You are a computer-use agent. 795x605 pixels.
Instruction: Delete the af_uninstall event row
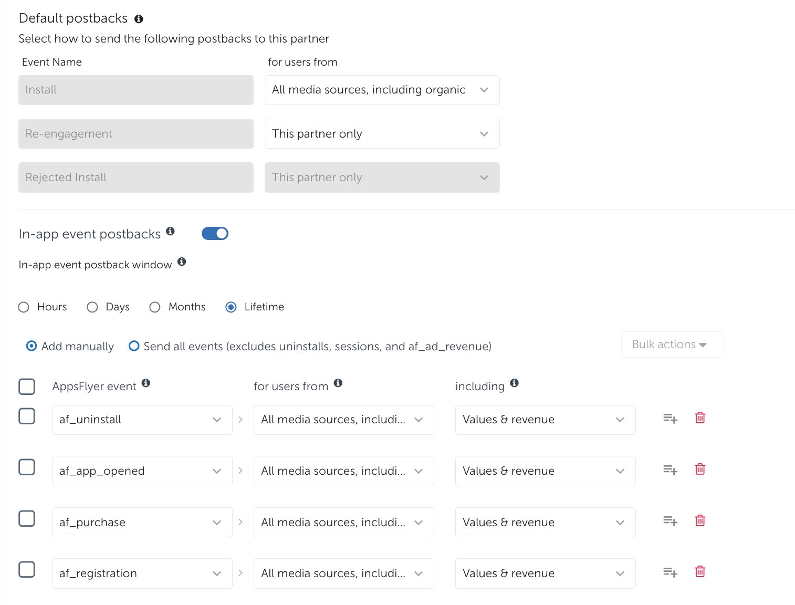click(x=700, y=418)
